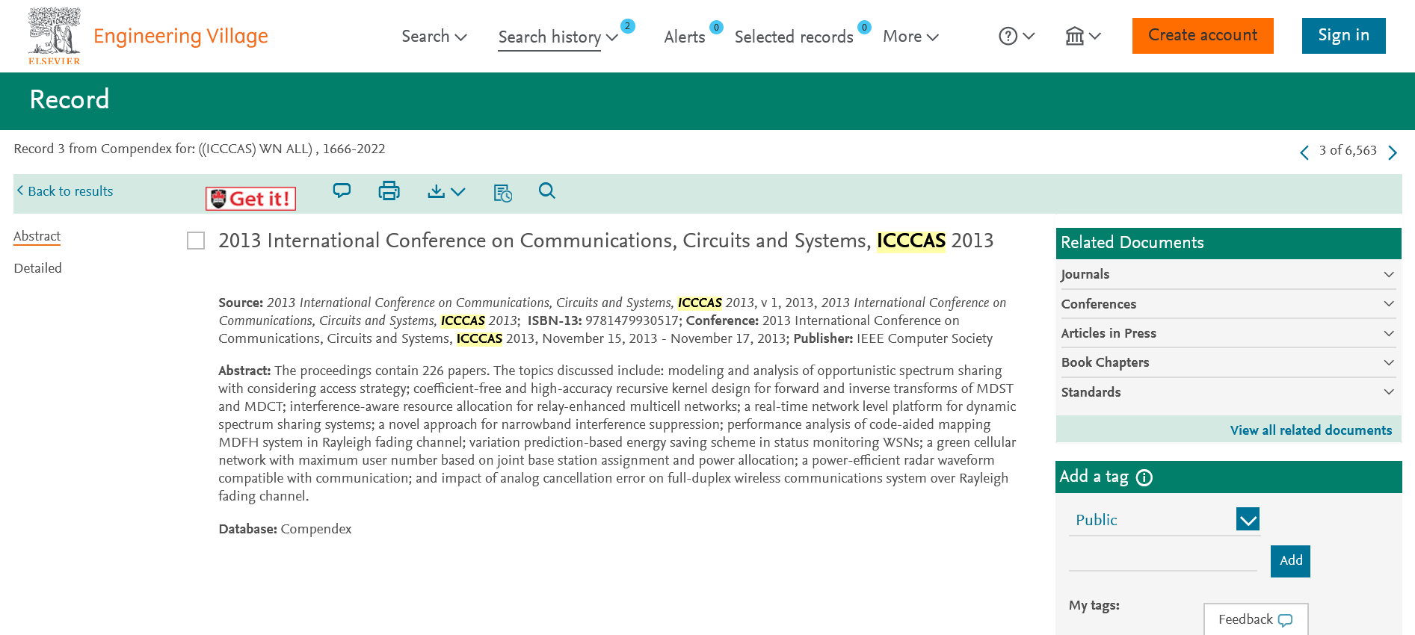Open the institution building icon menu
This screenshot has width=1415, height=635.
(x=1082, y=36)
